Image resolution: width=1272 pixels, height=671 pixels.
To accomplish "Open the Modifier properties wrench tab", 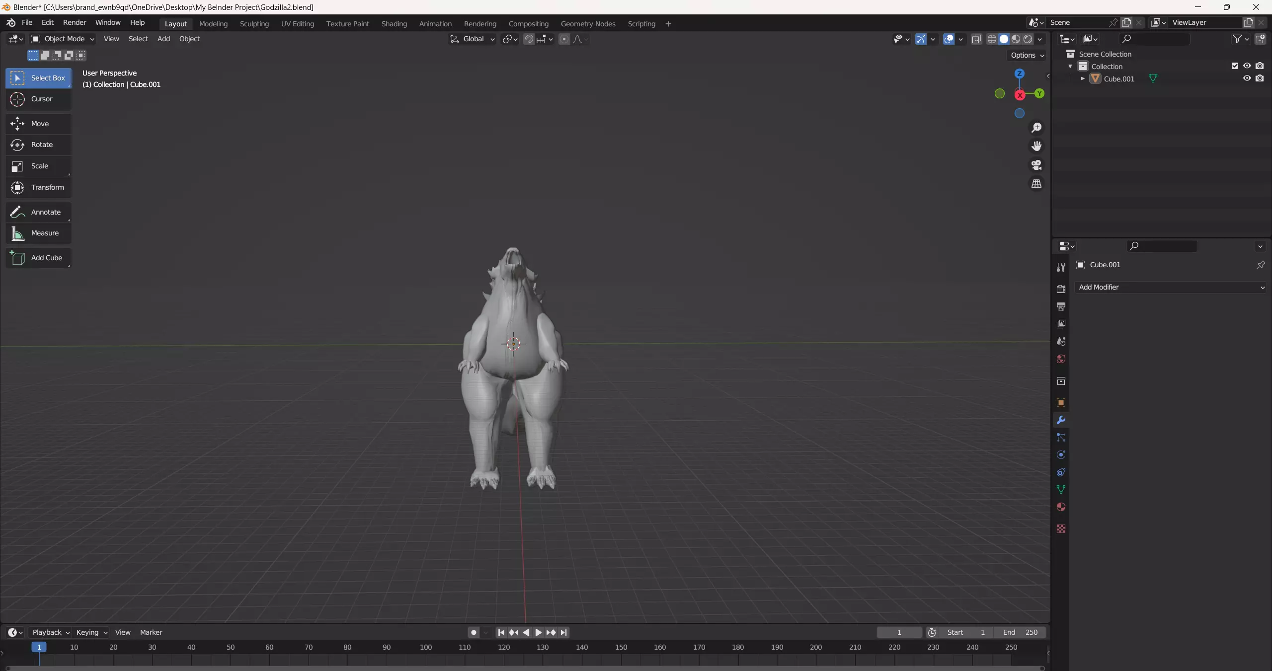I will point(1061,420).
